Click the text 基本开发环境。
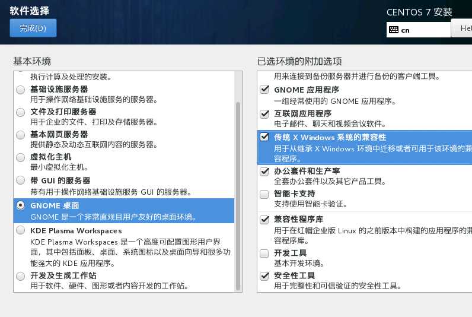The image size is (472, 317). [x=299, y=264]
